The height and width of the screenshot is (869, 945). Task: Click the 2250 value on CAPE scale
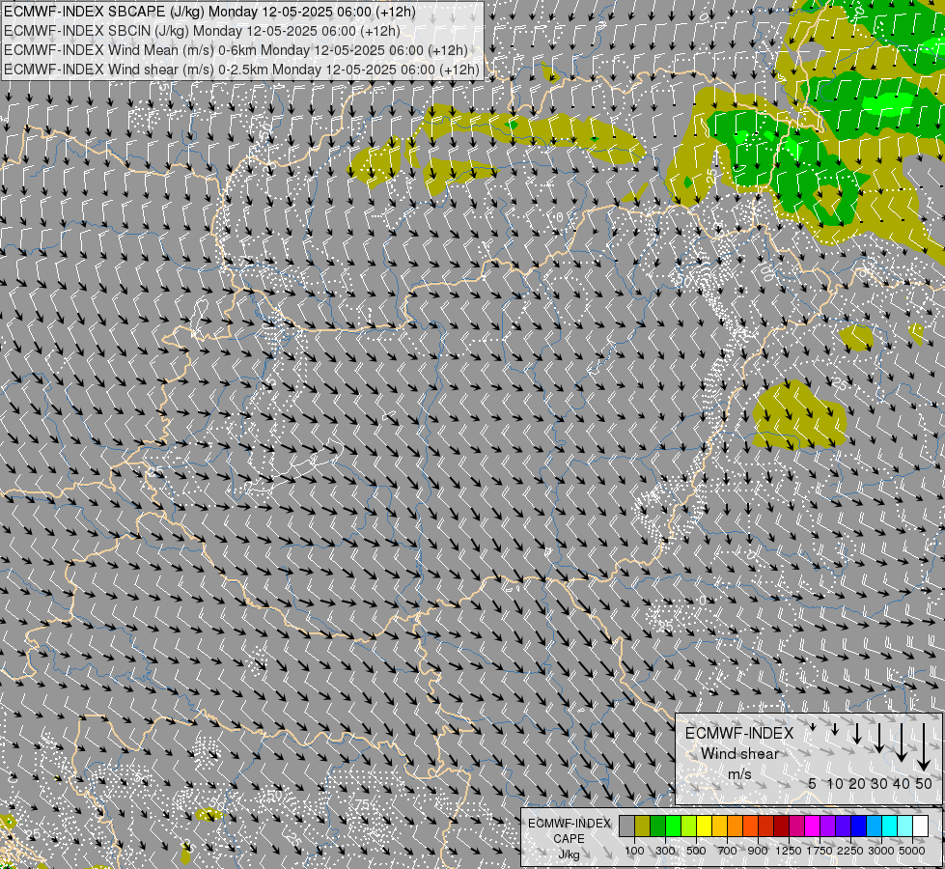point(850,851)
